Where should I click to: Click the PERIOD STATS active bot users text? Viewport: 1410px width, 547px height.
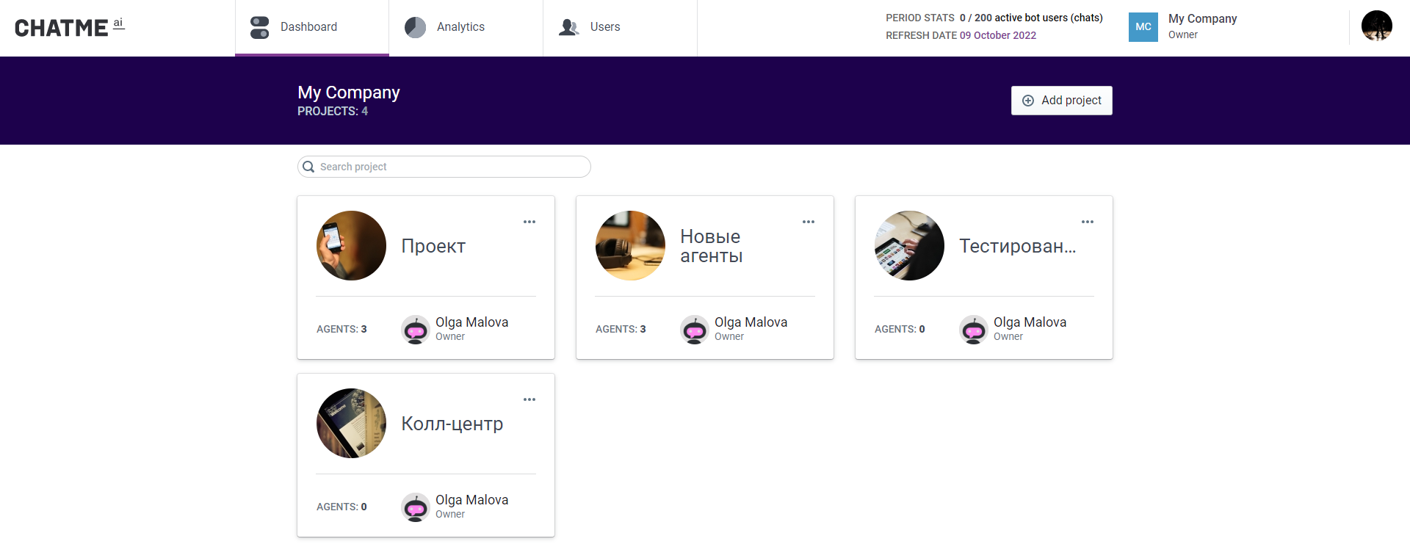(994, 18)
